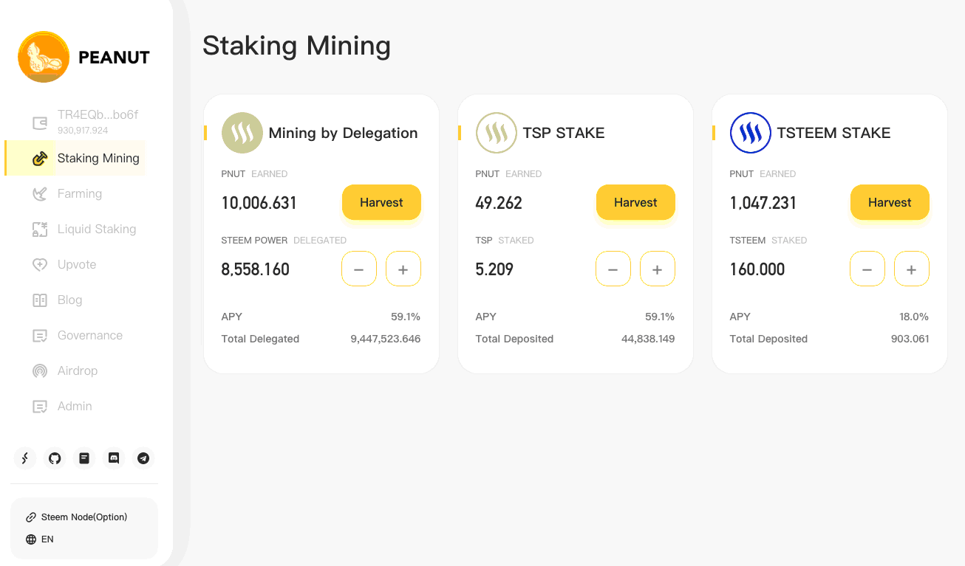
Task: Click the TSTEEM STAKE card title
Action: (x=833, y=133)
